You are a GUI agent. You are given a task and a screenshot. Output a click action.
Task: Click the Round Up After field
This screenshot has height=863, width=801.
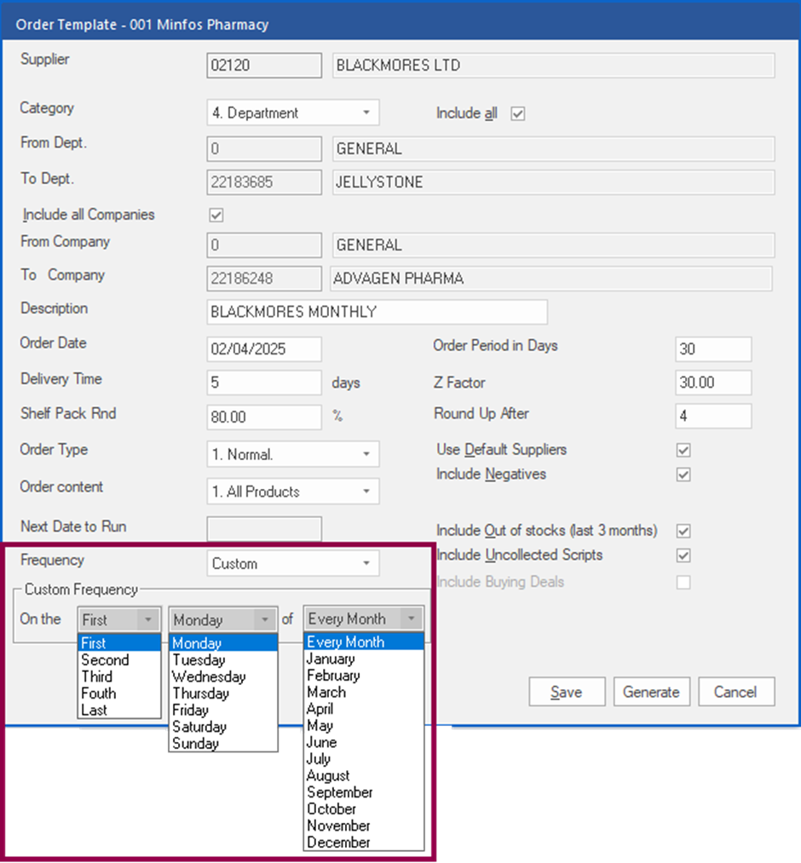(713, 416)
